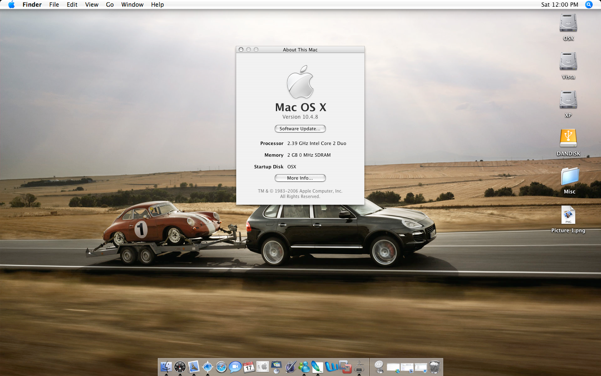The height and width of the screenshot is (376, 601).
Task: Open the caliper chip System Profiler icon
Action: point(359,367)
